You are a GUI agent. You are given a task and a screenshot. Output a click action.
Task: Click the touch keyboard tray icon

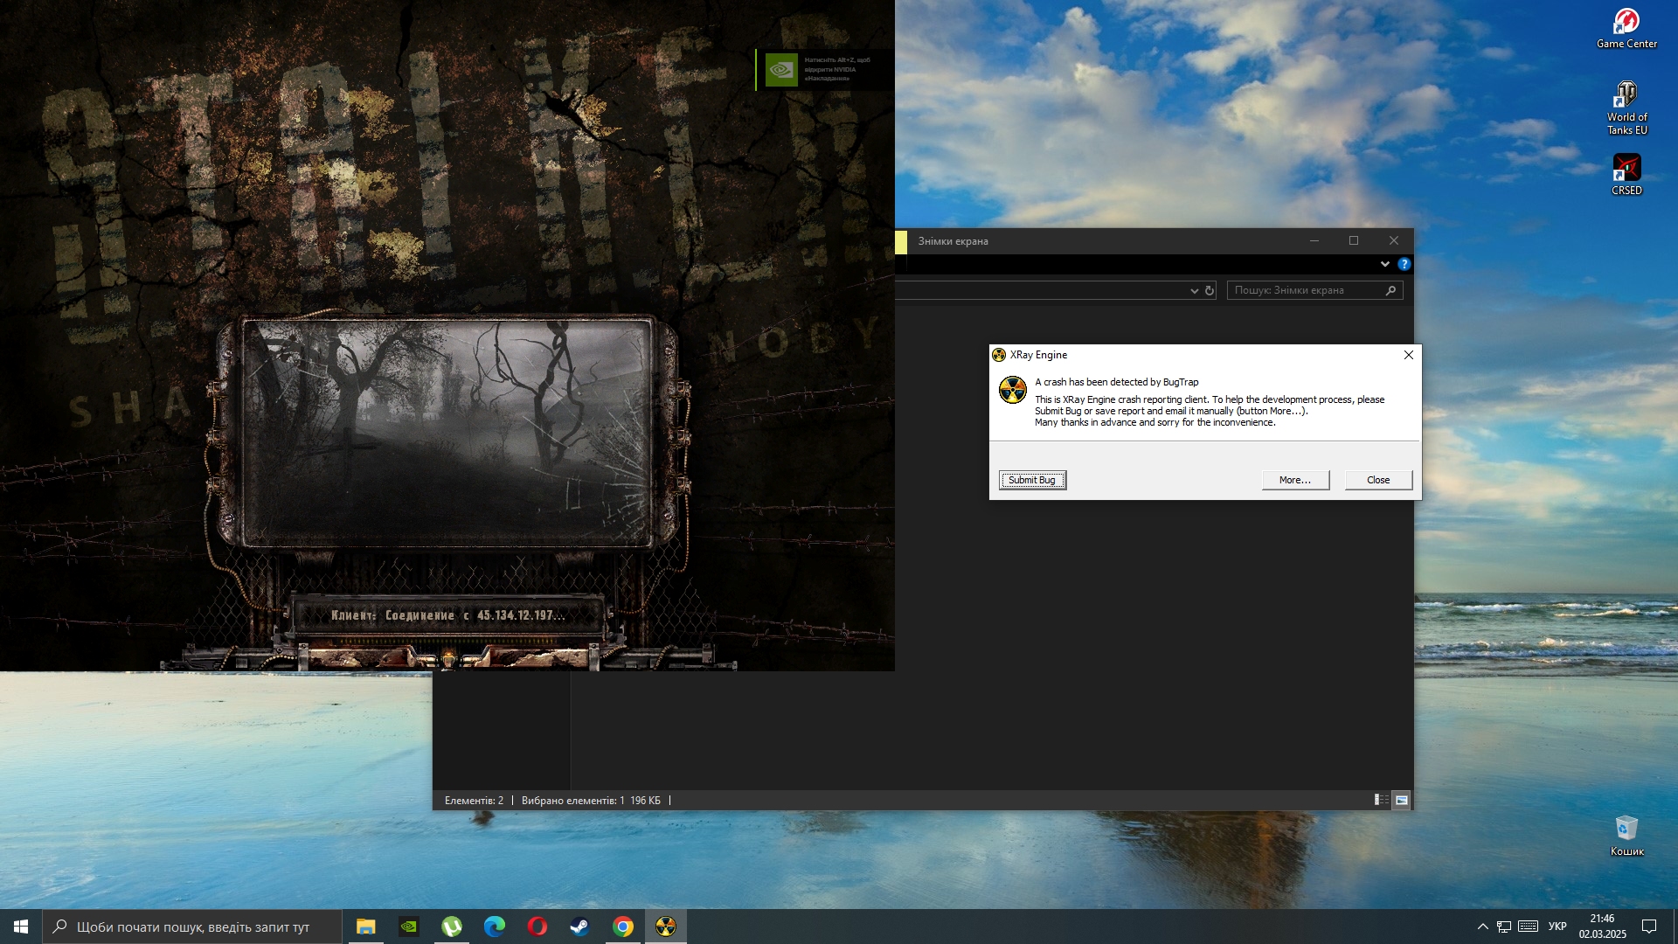1528,927
